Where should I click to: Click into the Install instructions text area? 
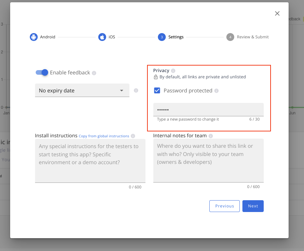click(x=90, y=160)
